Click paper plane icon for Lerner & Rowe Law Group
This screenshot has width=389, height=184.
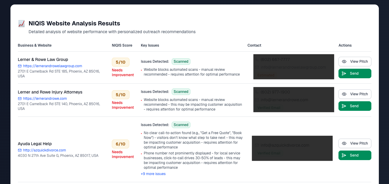coord(344,73)
